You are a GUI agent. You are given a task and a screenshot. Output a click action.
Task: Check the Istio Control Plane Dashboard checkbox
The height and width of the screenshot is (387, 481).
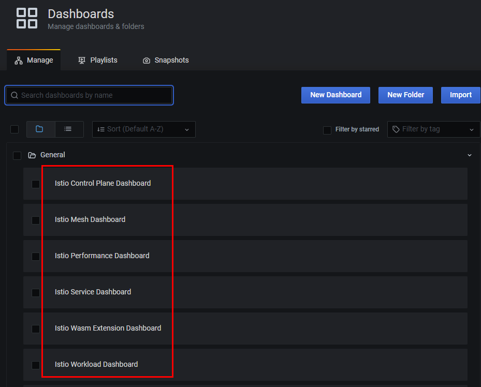click(x=36, y=184)
